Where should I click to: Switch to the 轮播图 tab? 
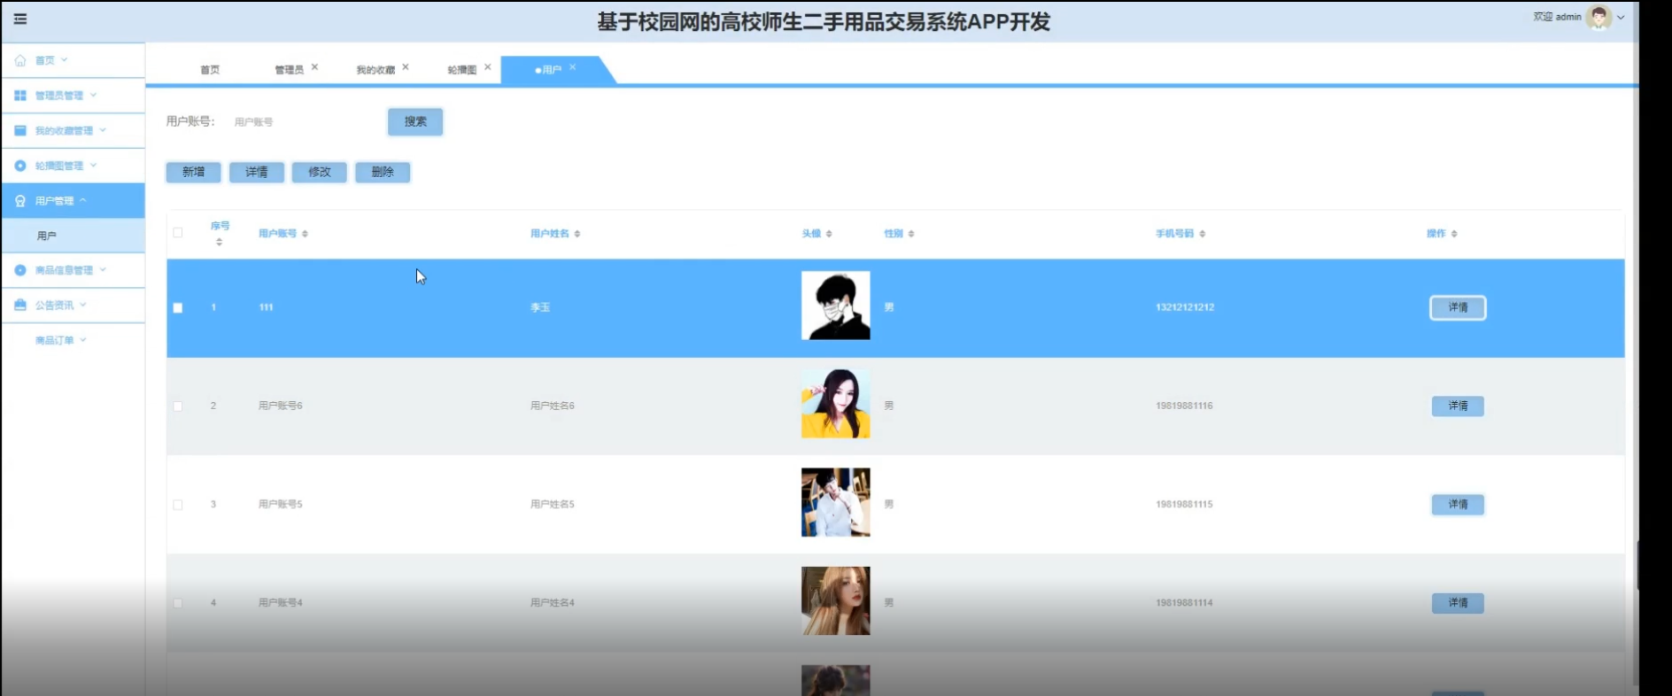click(462, 70)
